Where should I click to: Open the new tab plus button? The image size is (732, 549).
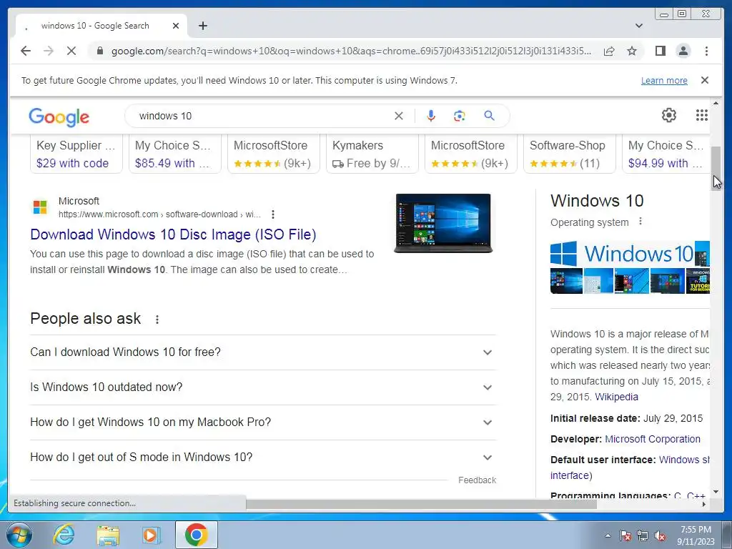202,26
